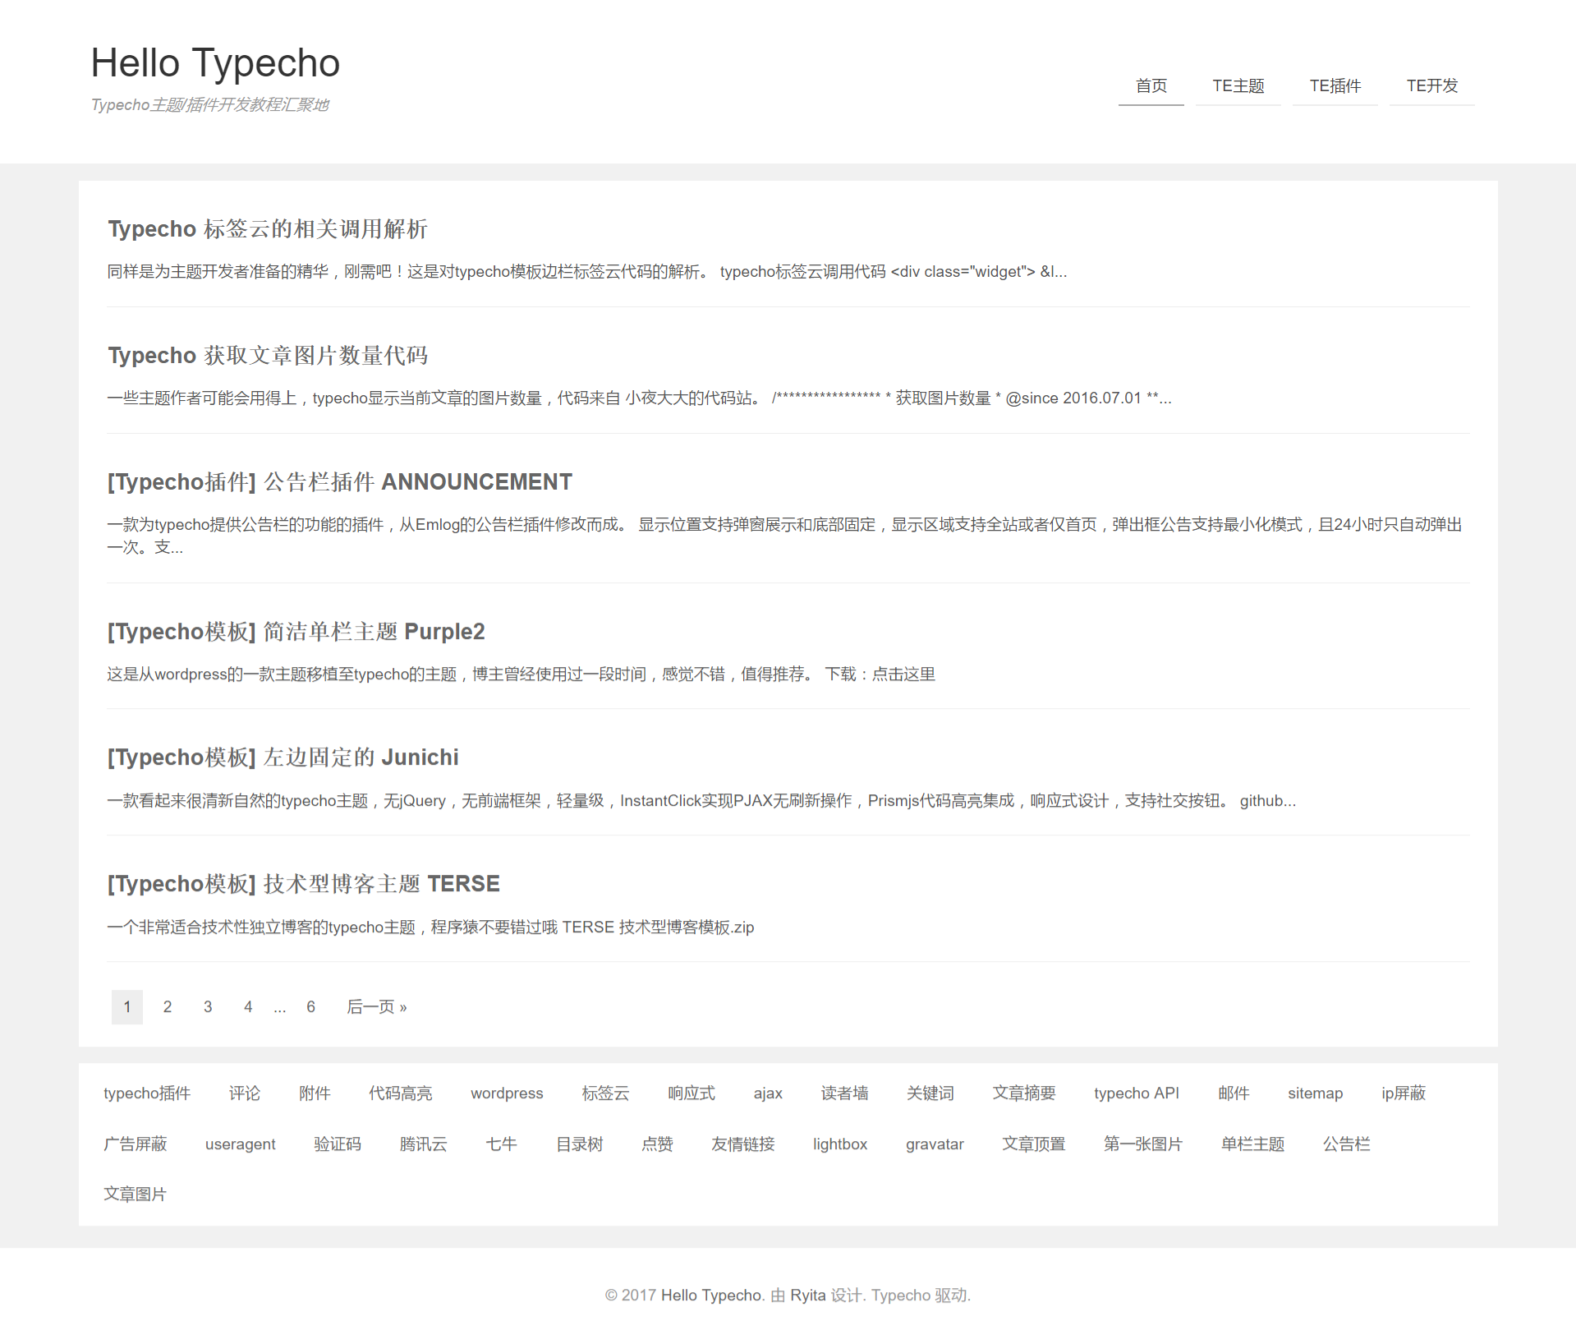Select tag 第一张图片
The image size is (1576, 1344).
(1143, 1144)
